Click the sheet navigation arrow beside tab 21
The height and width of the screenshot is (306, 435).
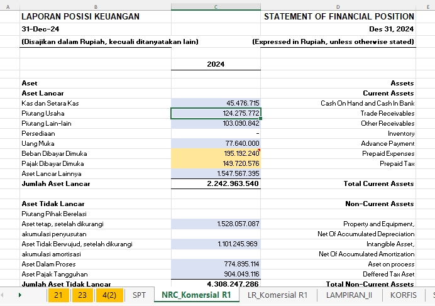click(x=19, y=295)
